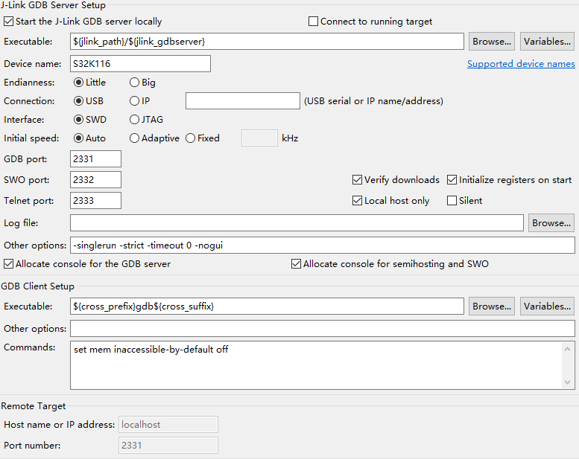Click the Log file path field

coord(297,223)
